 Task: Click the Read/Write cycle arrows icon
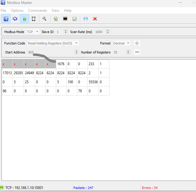[15, 19]
